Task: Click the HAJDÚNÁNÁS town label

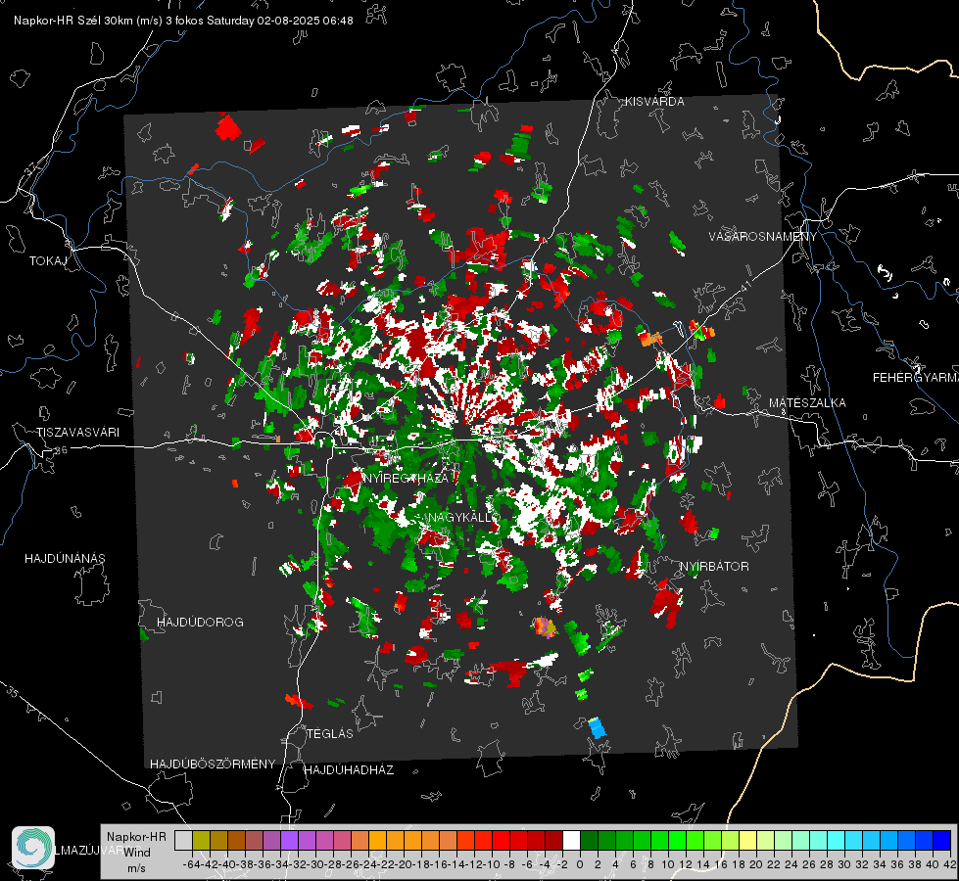Action: [65, 558]
